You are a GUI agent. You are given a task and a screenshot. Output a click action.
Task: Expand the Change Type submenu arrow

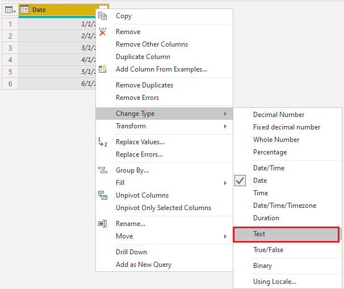point(225,114)
